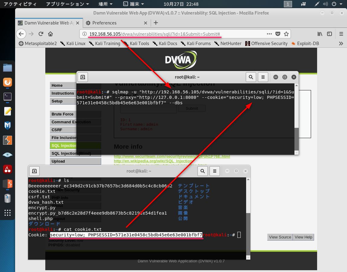
Task: Open the date and time panel
Action: coord(181,4)
